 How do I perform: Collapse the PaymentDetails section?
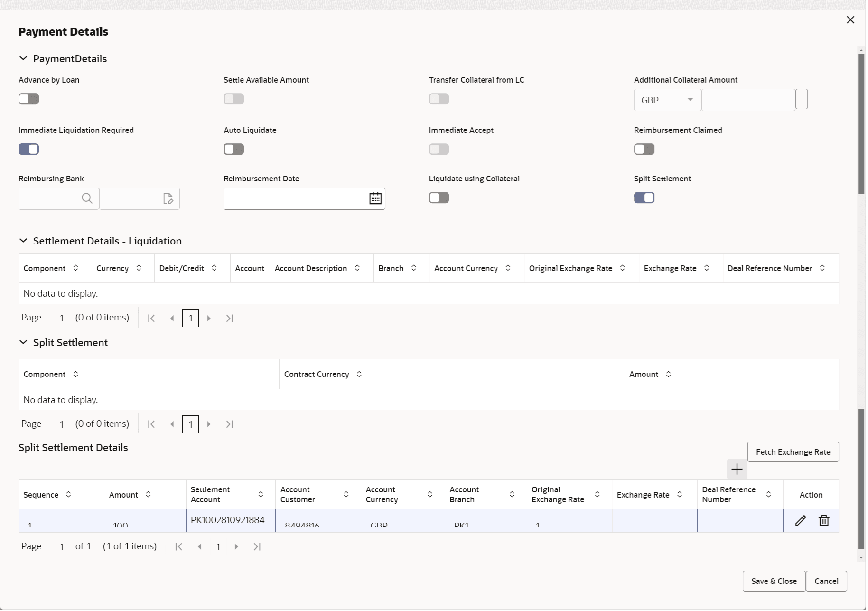pyautogui.click(x=23, y=58)
